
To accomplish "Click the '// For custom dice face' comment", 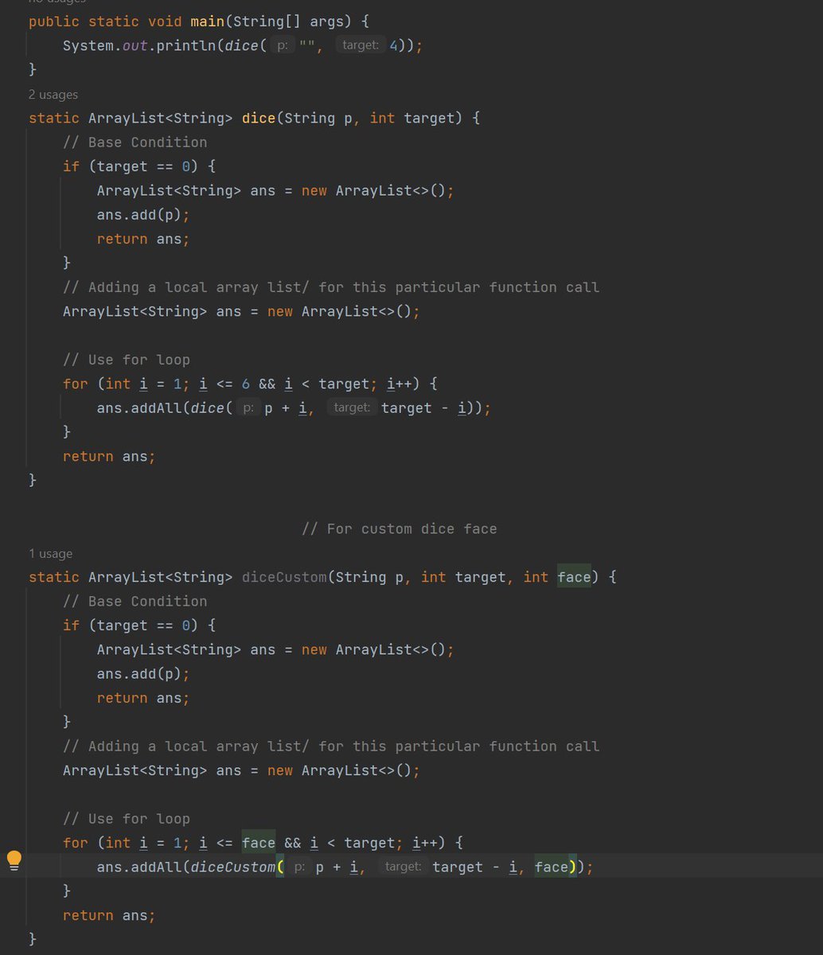I will coord(400,529).
